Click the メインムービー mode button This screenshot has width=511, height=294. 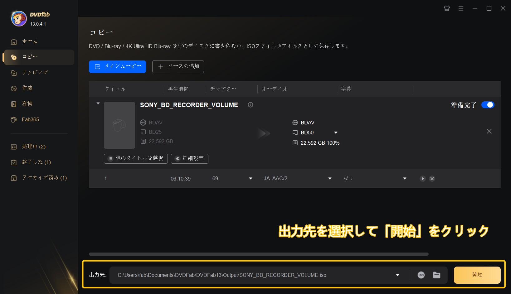click(117, 67)
